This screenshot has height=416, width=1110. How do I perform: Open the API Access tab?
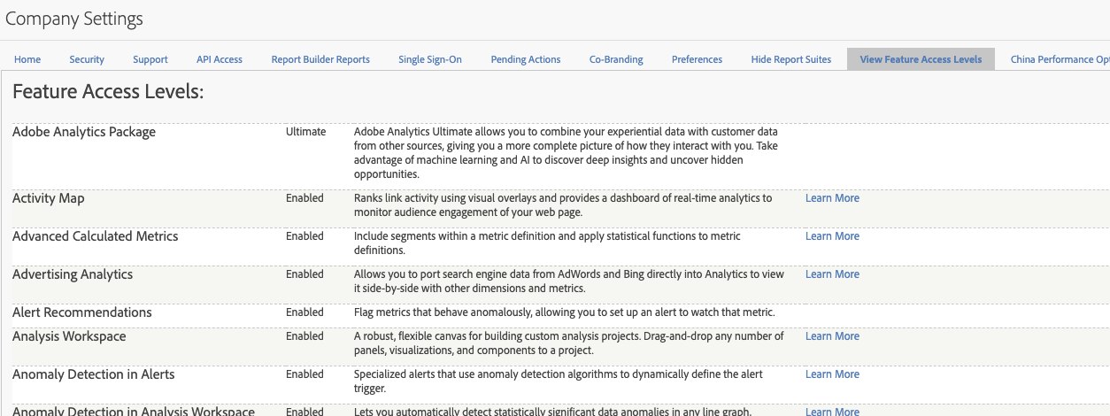click(x=220, y=59)
